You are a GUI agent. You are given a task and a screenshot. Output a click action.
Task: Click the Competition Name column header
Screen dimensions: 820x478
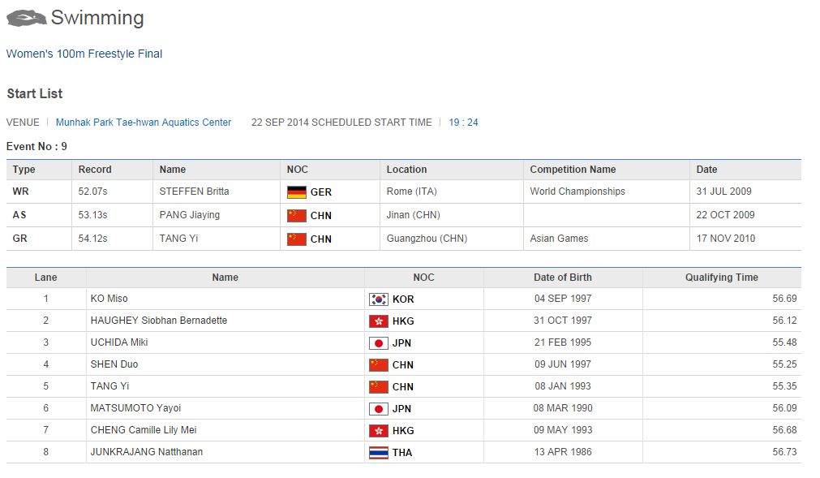click(573, 170)
